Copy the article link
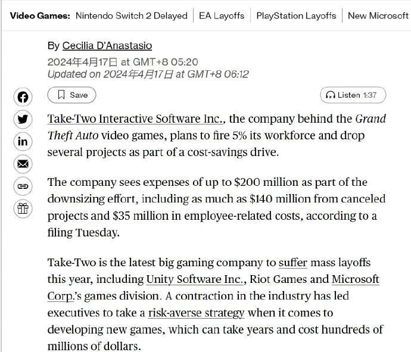The width and height of the screenshot is (411, 352). (x=23, y=186)
